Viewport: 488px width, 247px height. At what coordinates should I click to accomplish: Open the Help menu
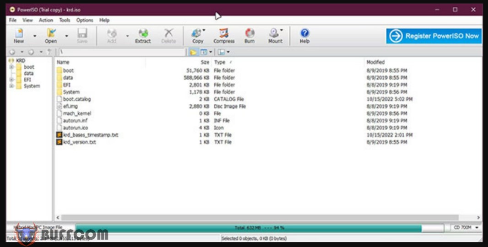tap(104, 20)
